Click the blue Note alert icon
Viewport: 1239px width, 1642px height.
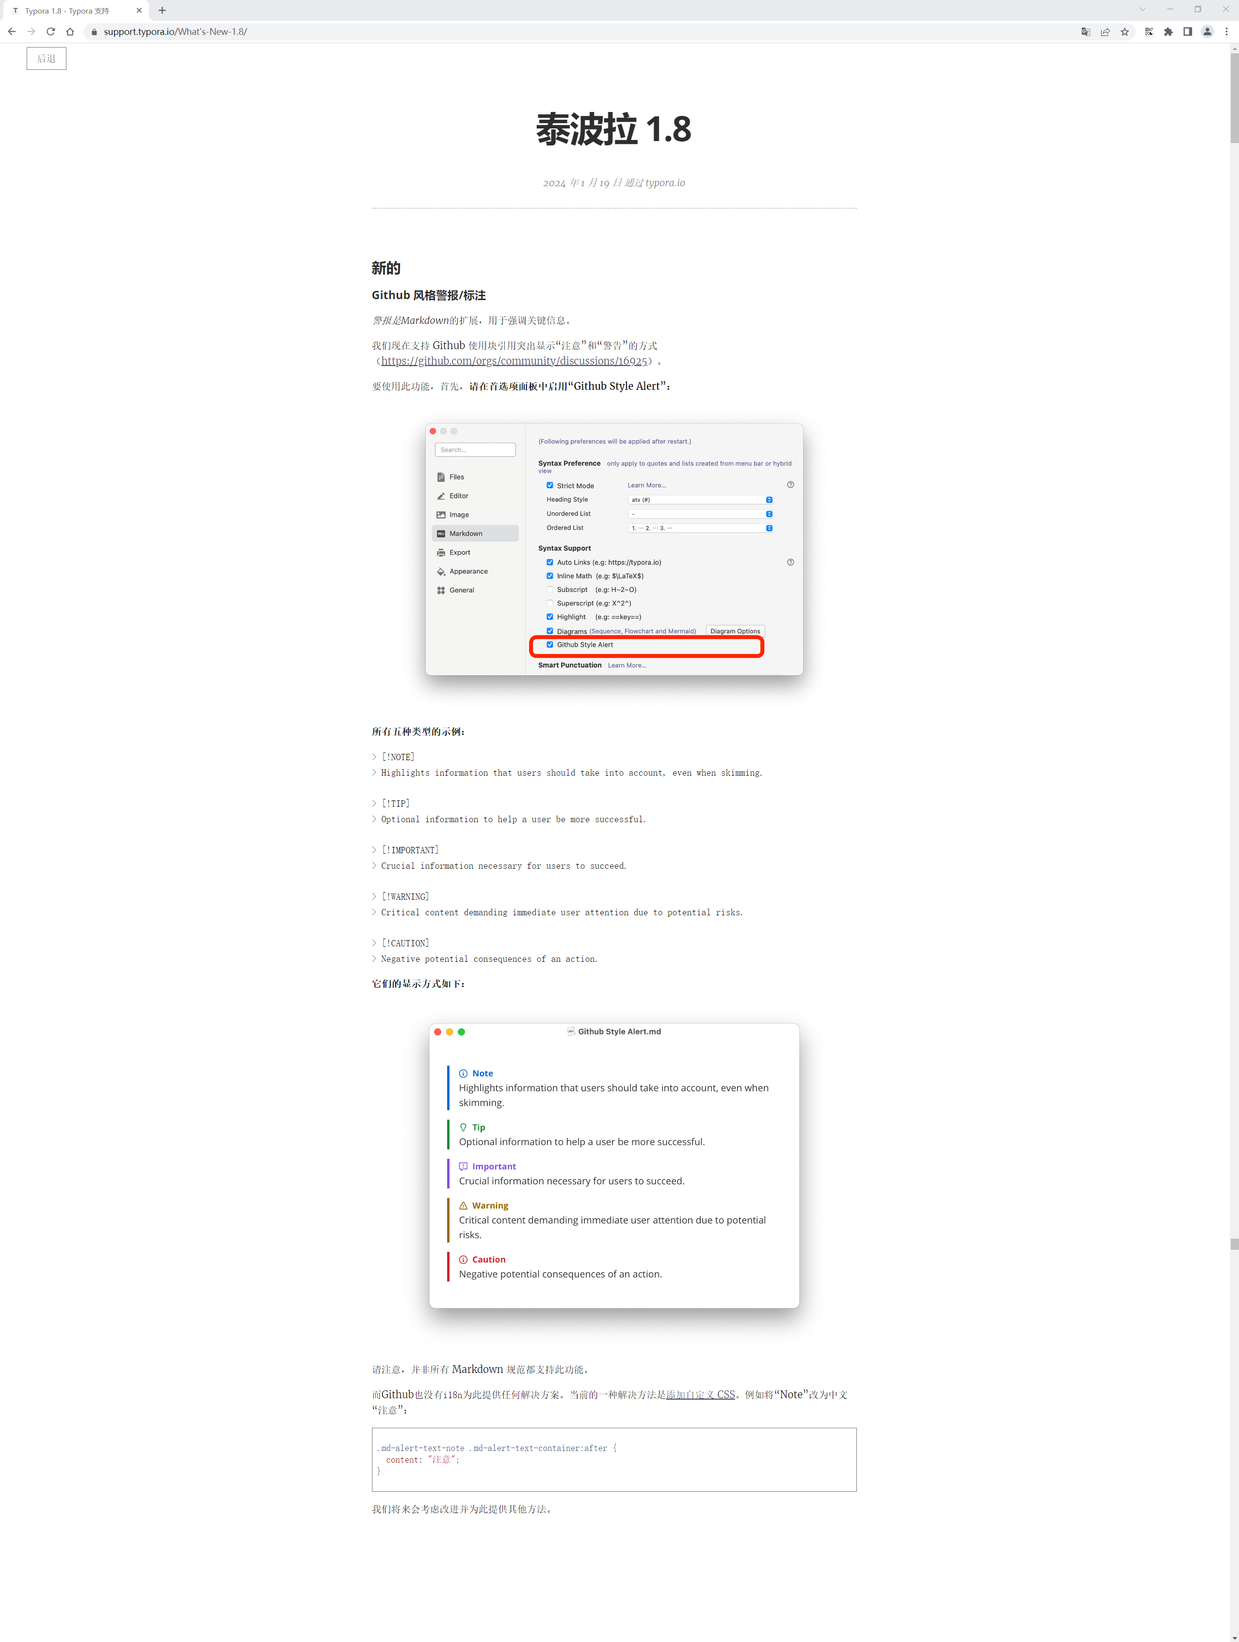point(463,1073)
